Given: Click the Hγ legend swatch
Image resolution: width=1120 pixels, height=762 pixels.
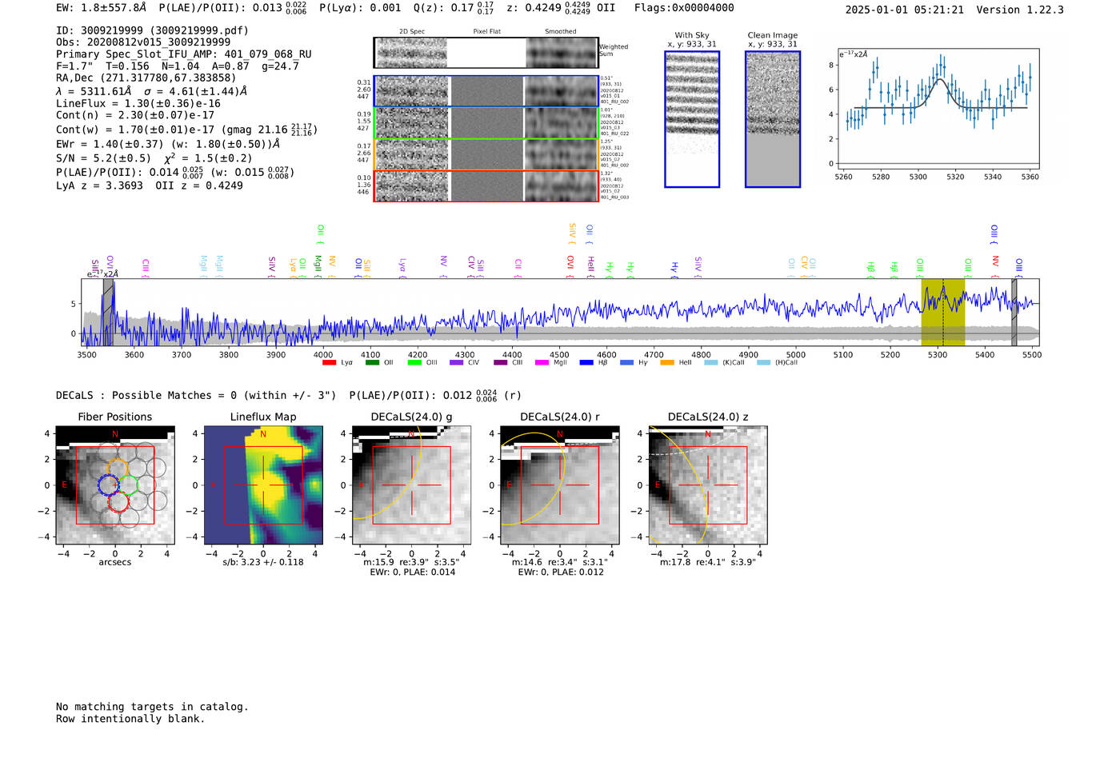Looking at the screenshot, I should coord(626,363).
